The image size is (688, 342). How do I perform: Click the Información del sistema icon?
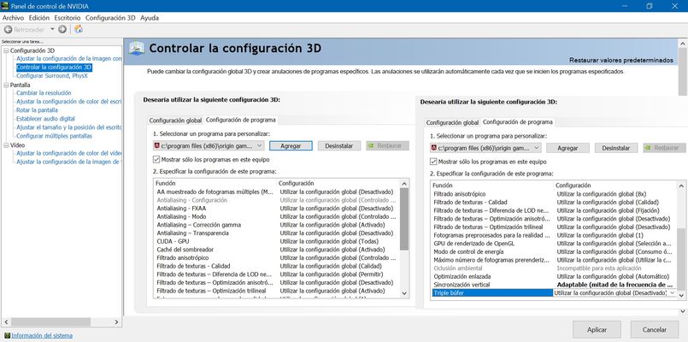[7, 335]
